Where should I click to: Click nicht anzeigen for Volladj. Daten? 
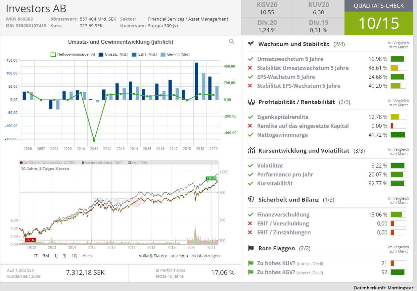206,256
